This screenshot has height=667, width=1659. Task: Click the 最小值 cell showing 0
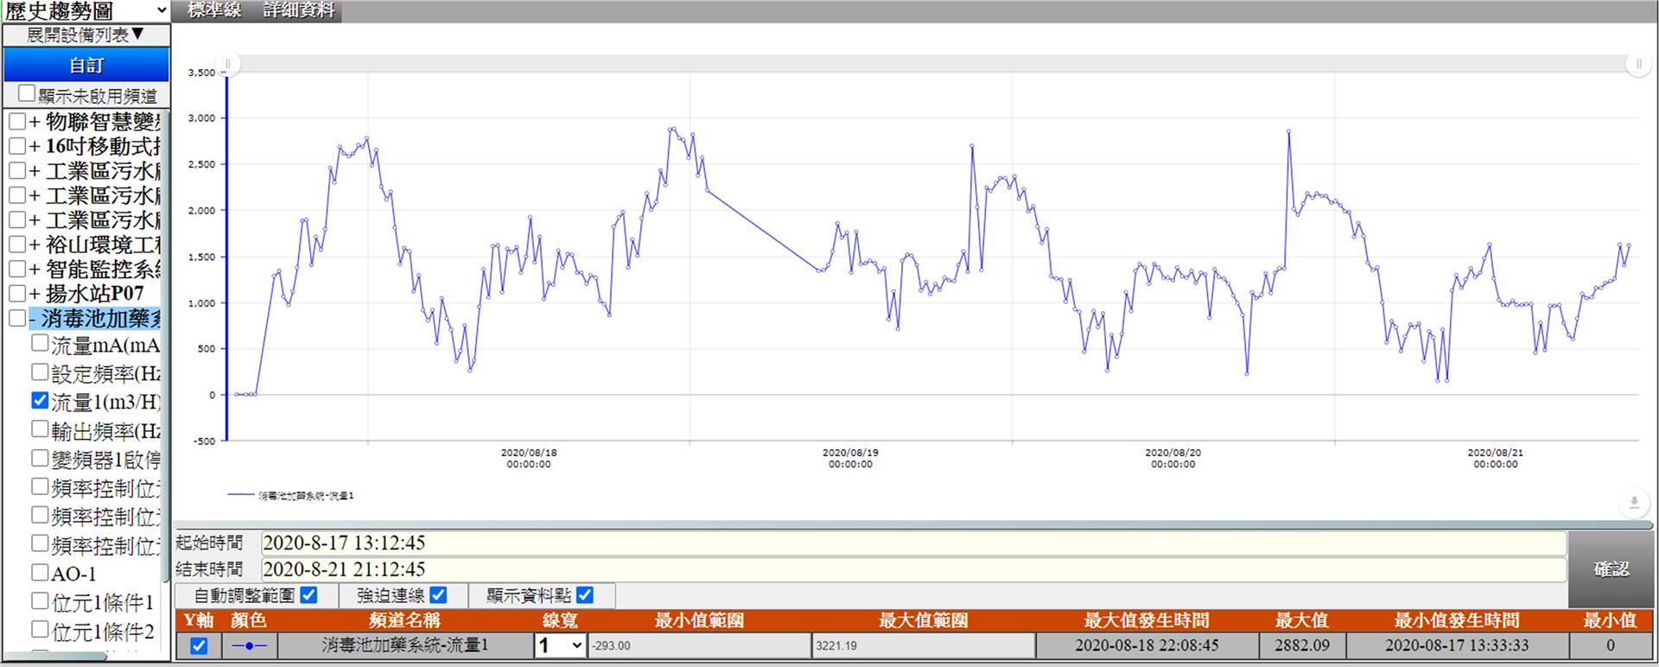(x=1610, y=645)
